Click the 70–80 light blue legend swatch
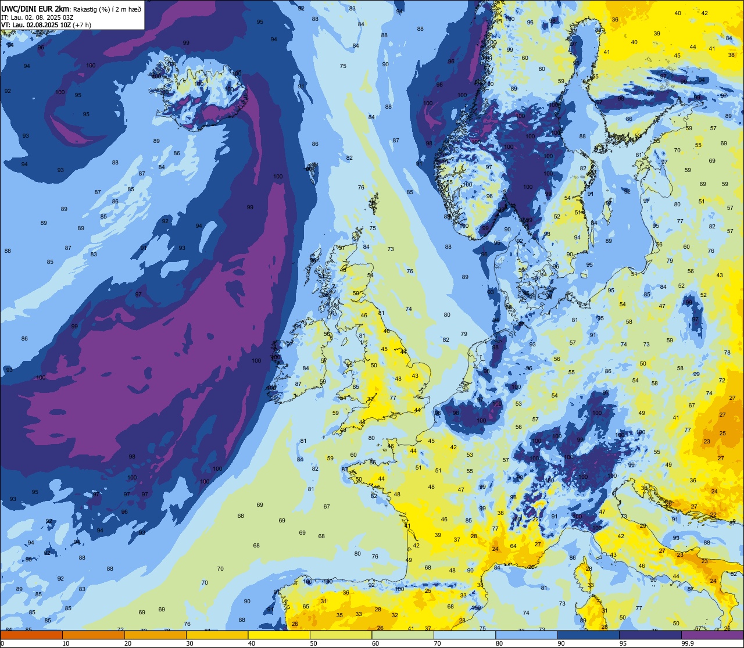744x648 pixels. click(464, 635)
